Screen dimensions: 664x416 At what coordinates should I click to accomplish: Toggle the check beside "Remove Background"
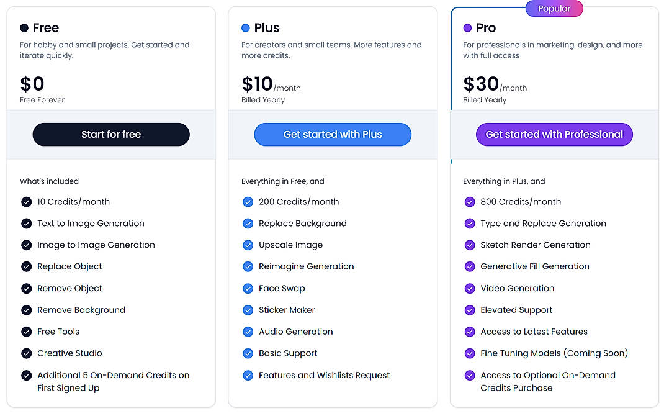click(27, 310)
